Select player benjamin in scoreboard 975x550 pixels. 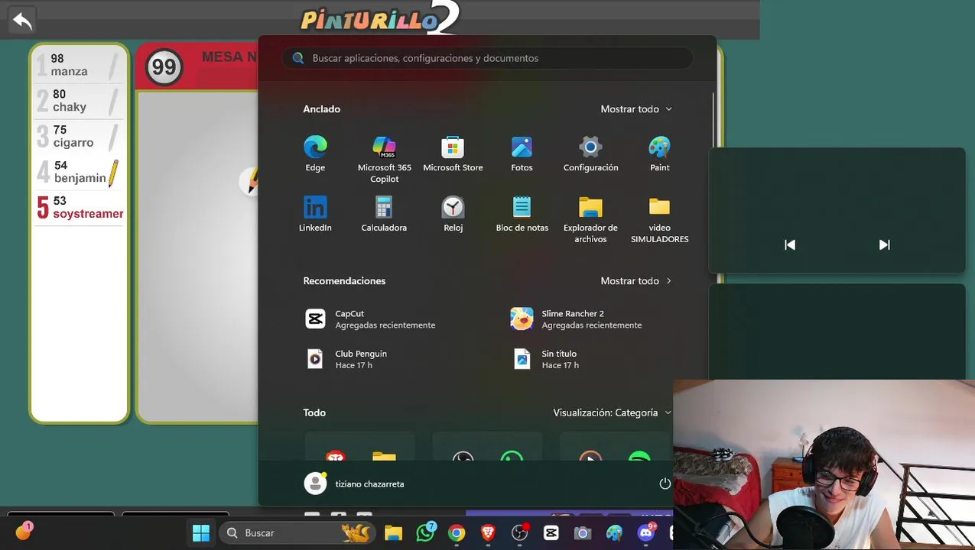click(79, 172)
